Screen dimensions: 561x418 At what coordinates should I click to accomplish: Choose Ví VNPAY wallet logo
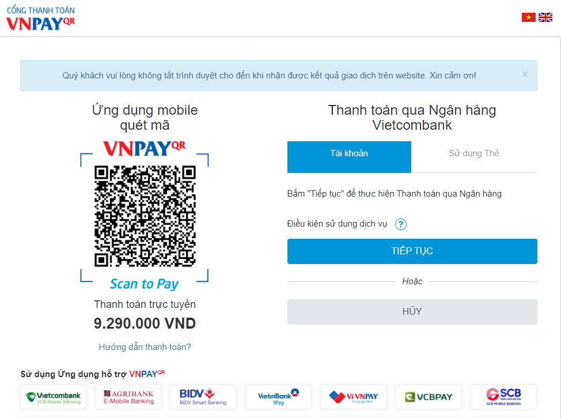(354, 397)
